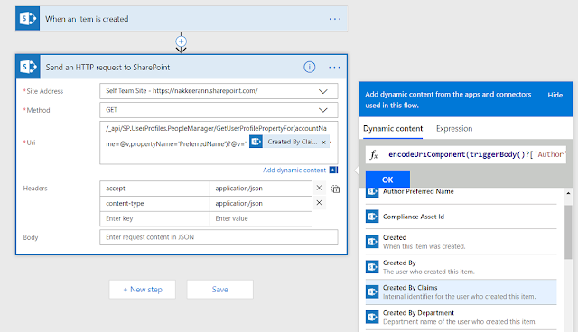The height and width of the screenshot is (332, 578).
Task: Open the Site Address dropdown
Action: (x=219, y=91)
